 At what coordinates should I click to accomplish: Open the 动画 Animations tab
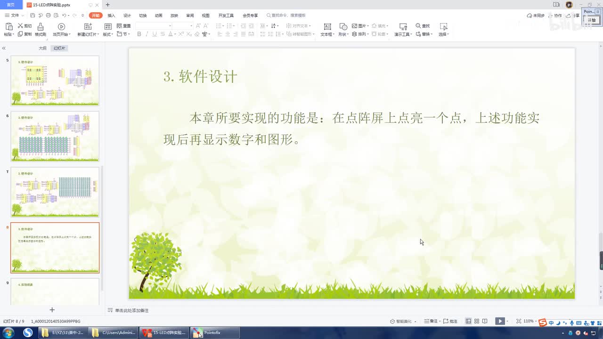[159, 16]
